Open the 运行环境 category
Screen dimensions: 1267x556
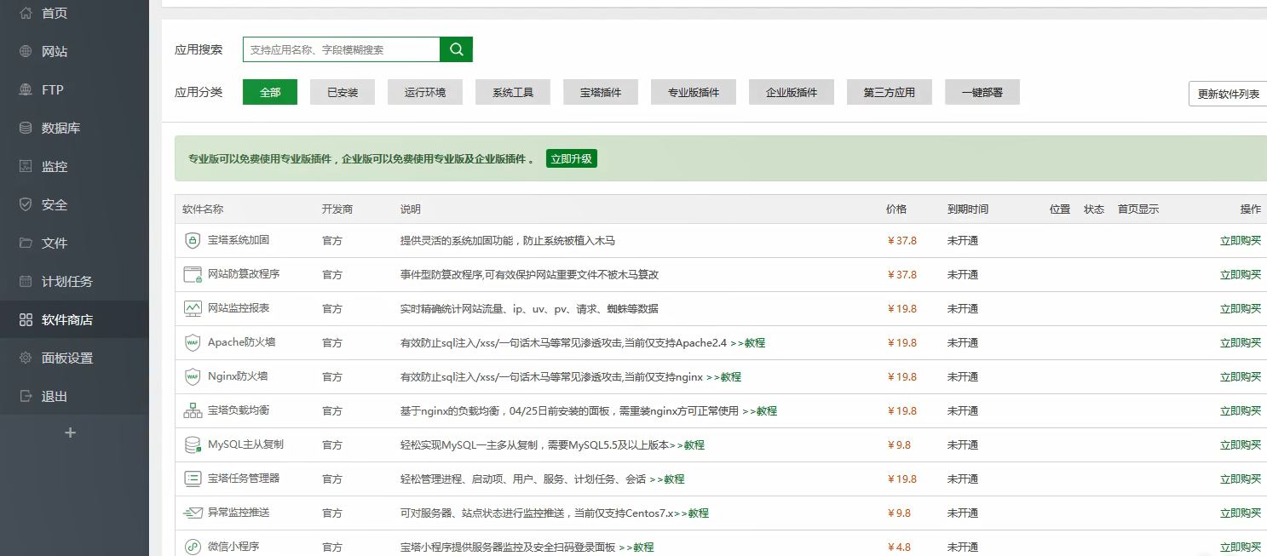pos(425,92)
